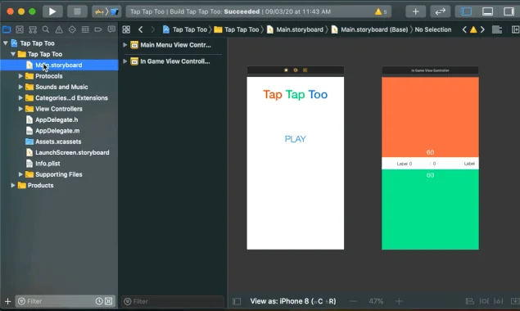Jump to previous issue arrow
The width and height of the screenshot is (520, 311).
pyautogui.click(x=464, y=29)
